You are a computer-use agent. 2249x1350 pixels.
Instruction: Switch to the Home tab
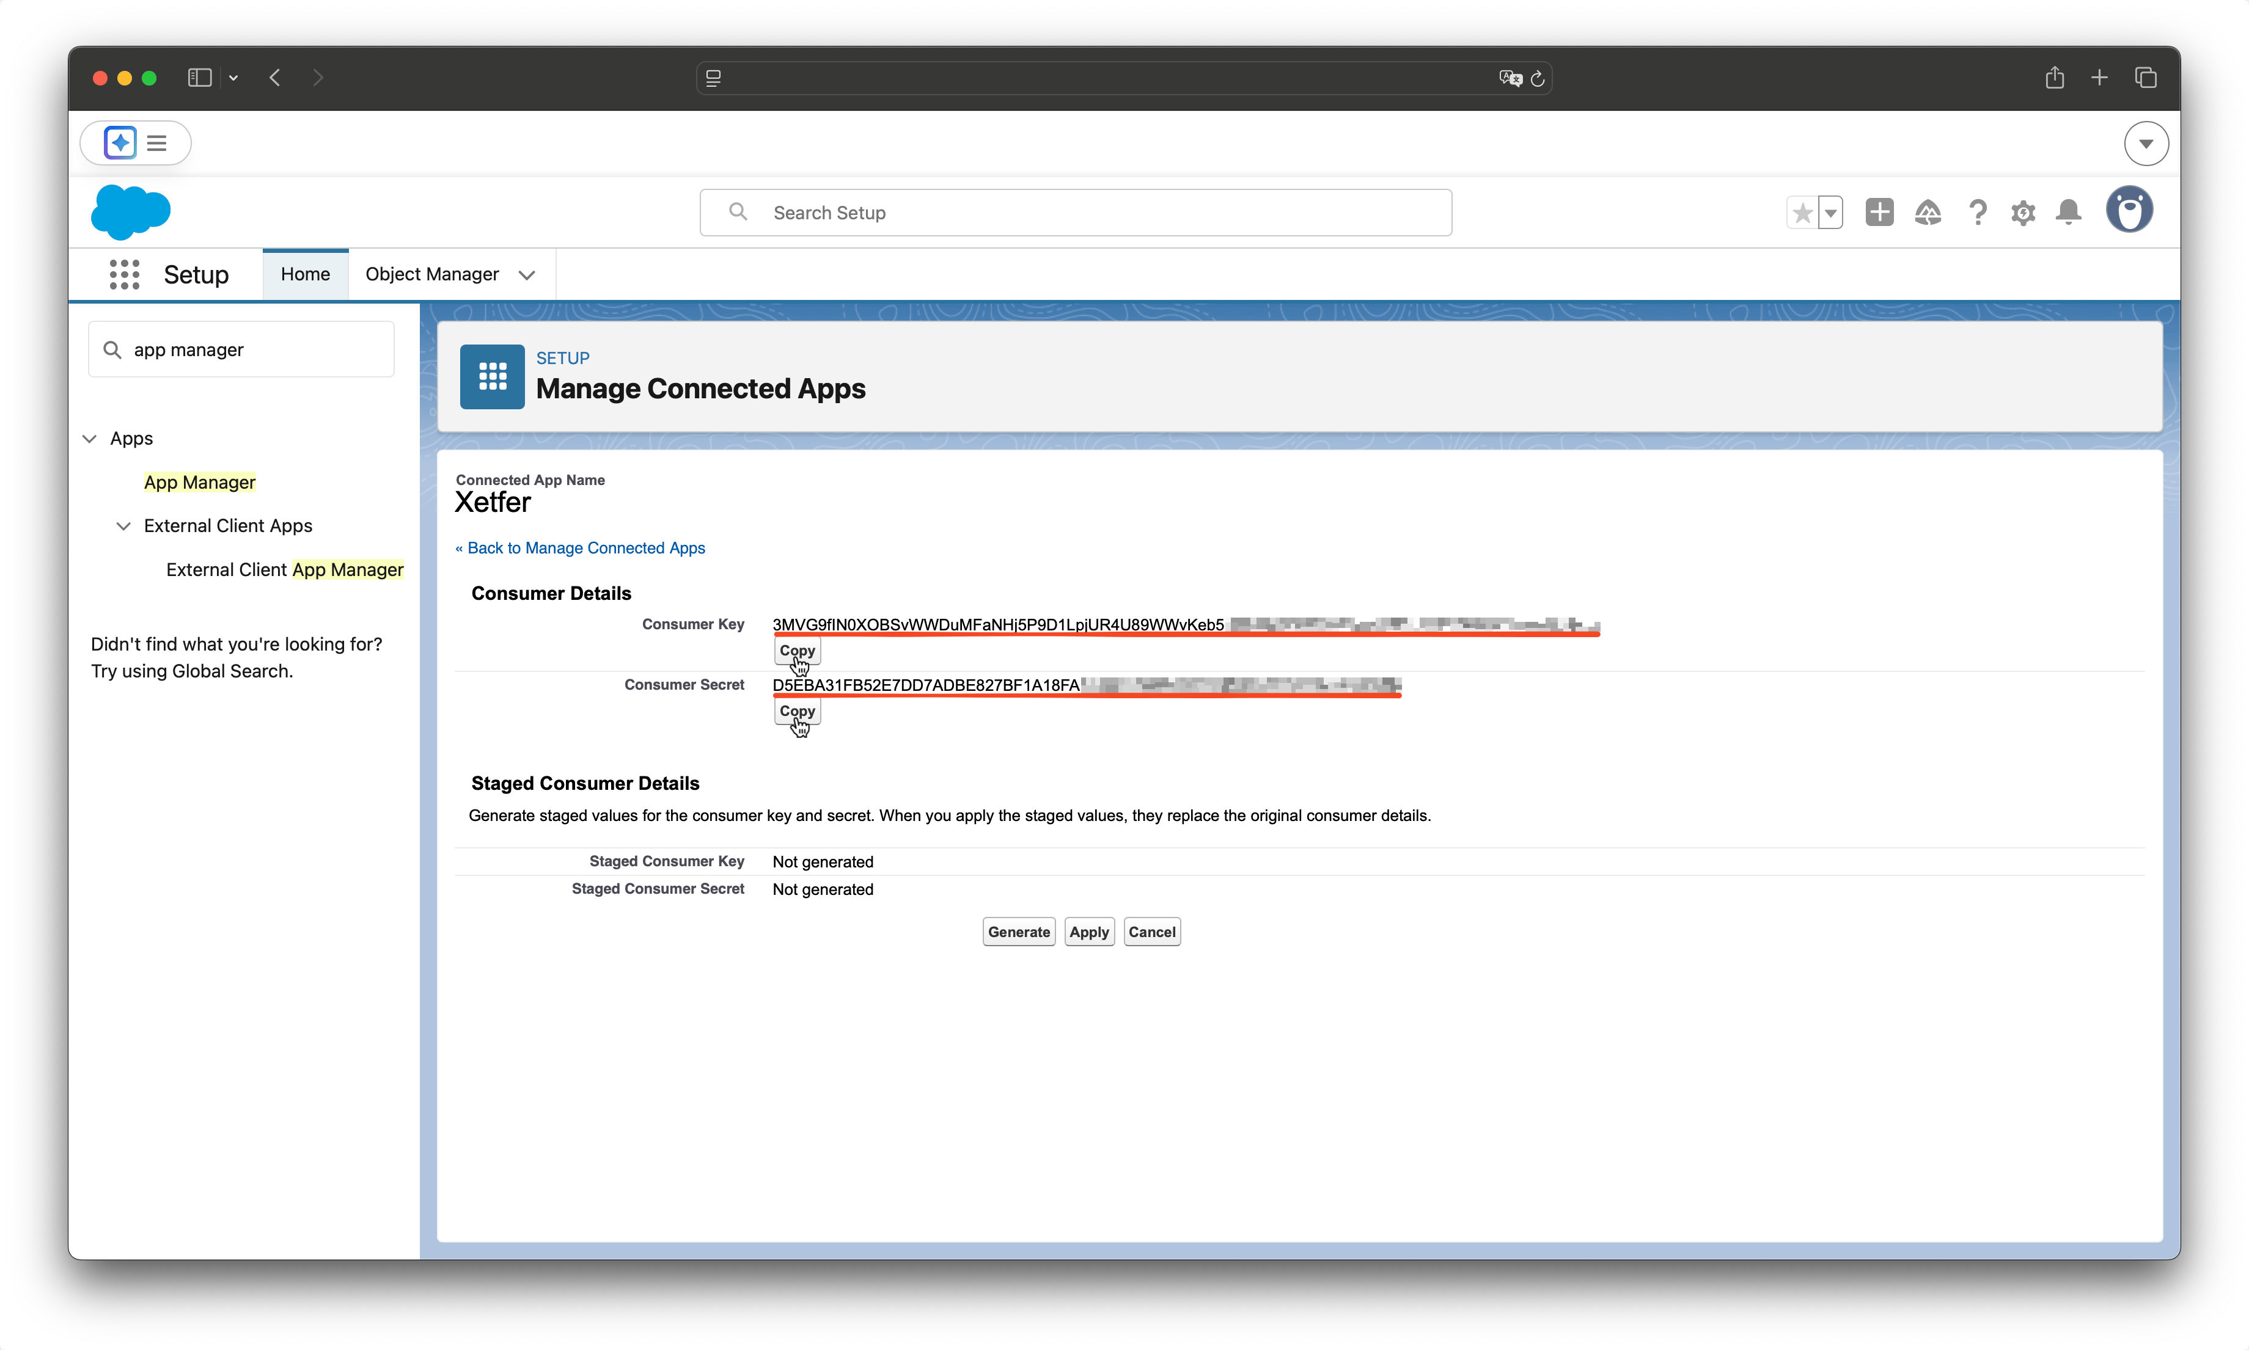pos(305,274)
